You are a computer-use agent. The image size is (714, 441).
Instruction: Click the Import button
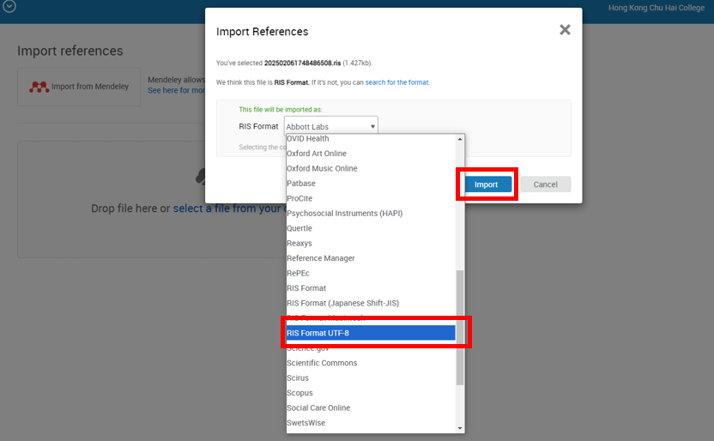point(486,184)
